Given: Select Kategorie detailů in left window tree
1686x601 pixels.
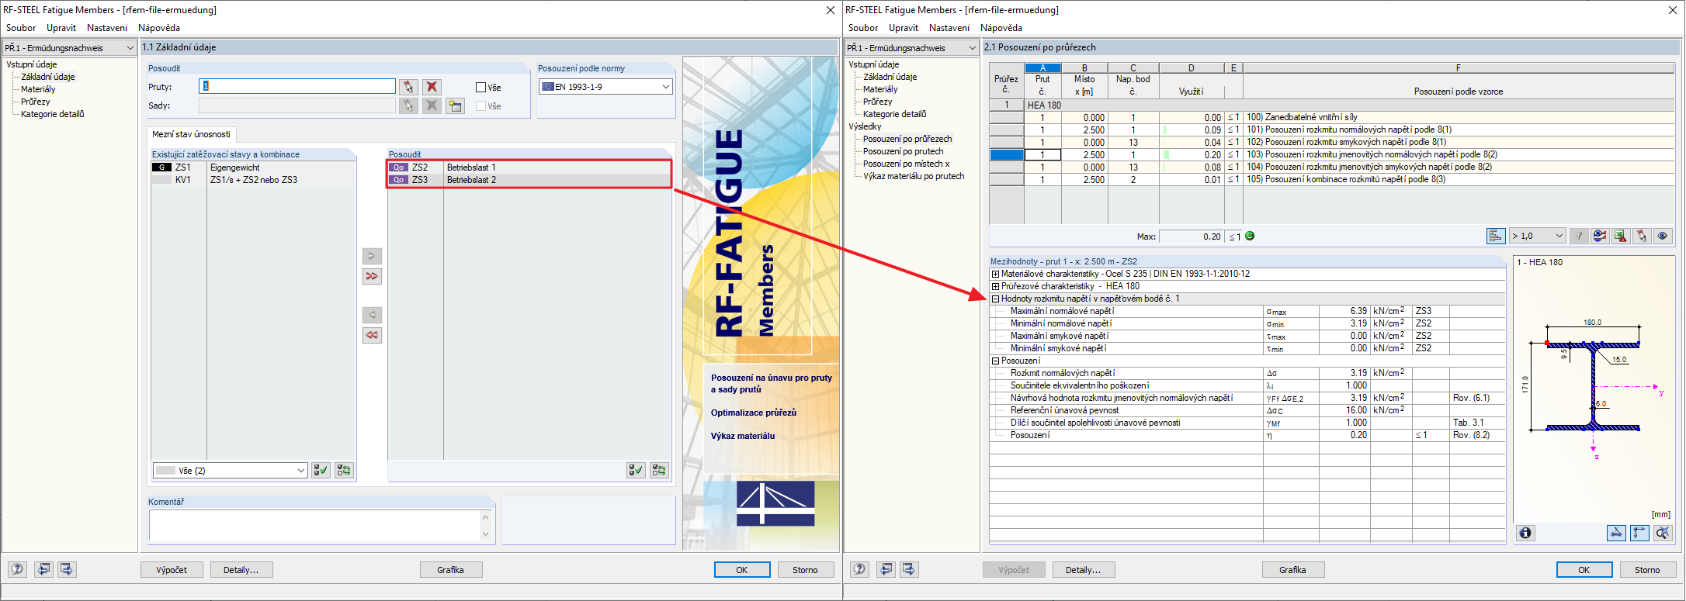Looking at the screenshot, I should pos(53,114).
